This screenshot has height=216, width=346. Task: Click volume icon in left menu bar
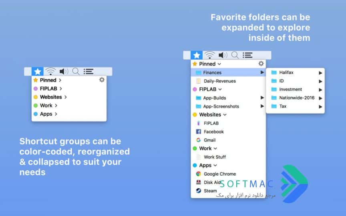point(64,72)
